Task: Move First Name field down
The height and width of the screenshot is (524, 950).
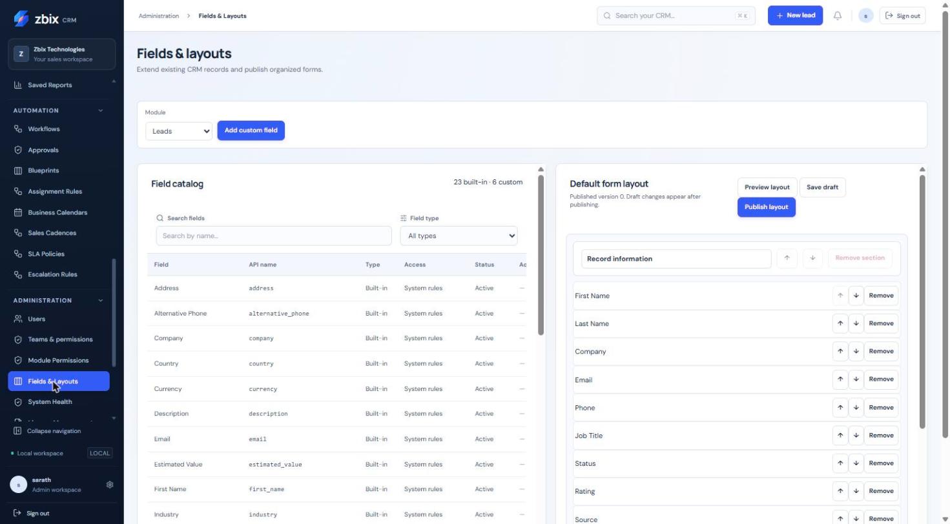Action: pyautogui.click(x=856, y=296)
